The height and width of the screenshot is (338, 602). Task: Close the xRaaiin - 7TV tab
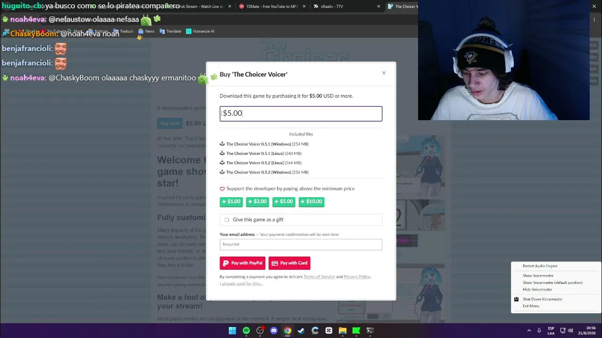coord(378,7)
